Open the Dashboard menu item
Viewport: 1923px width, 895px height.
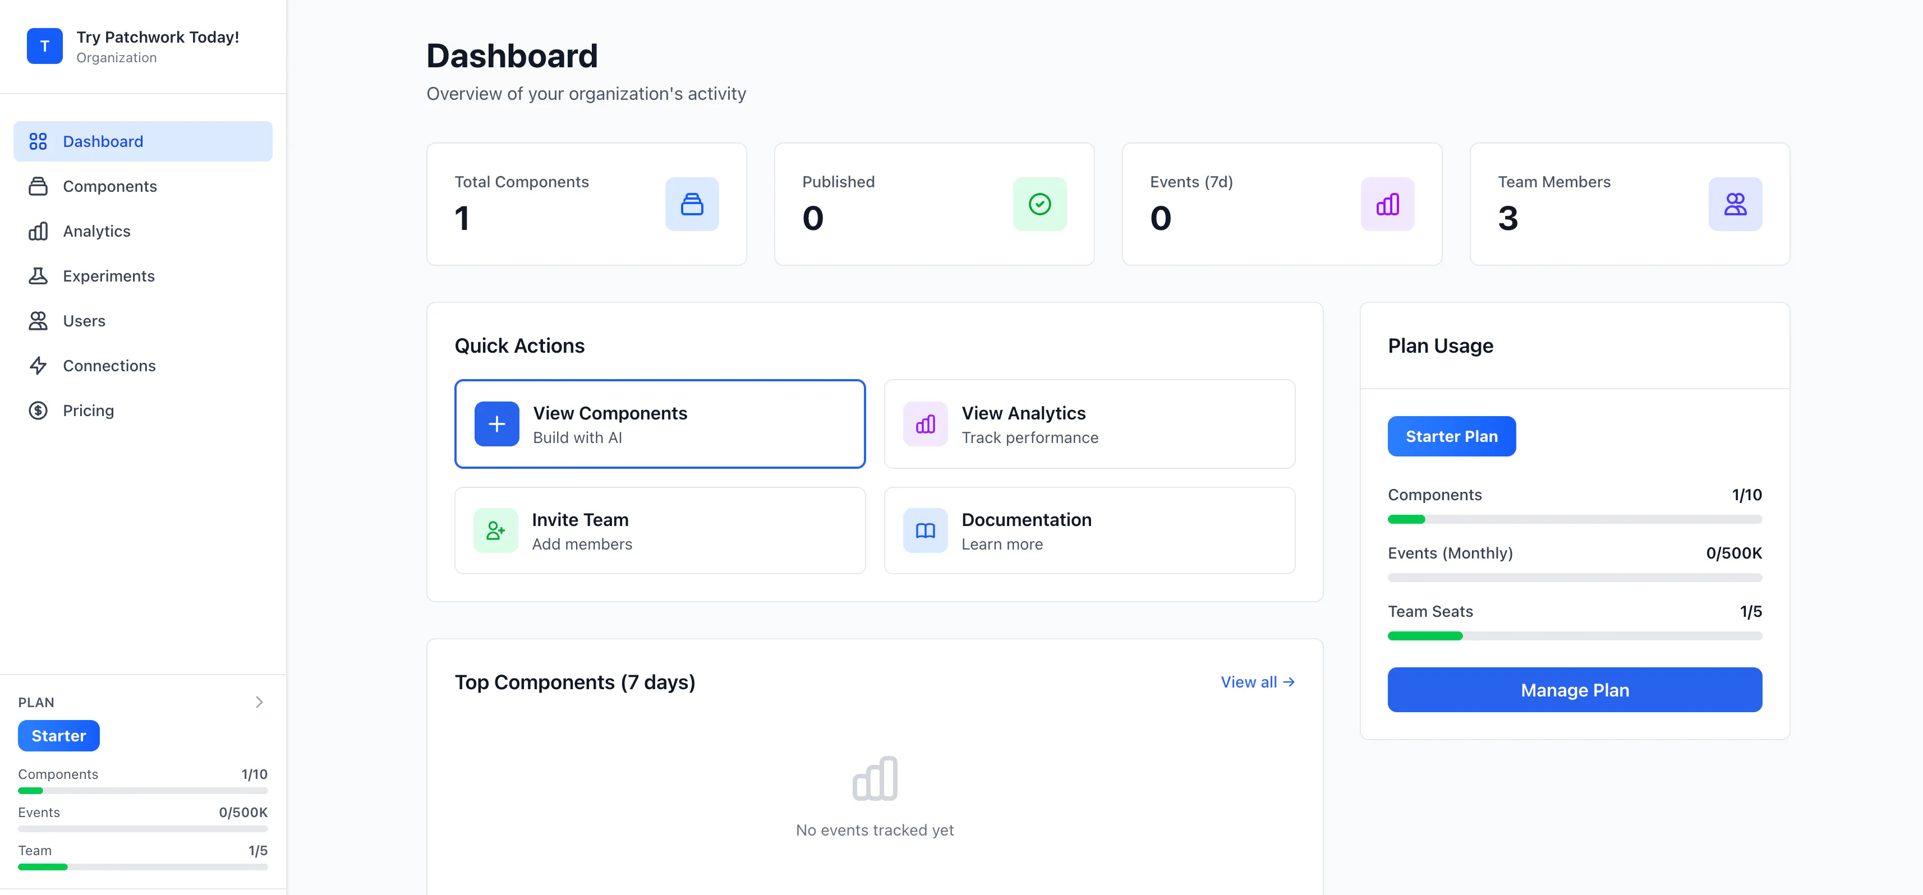pyautogui.click(x=144, y=141)
